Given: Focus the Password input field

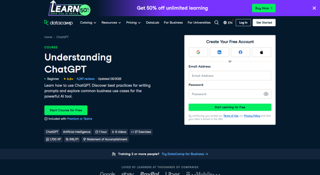Looking at the screenshot, I should coord(230,94).
